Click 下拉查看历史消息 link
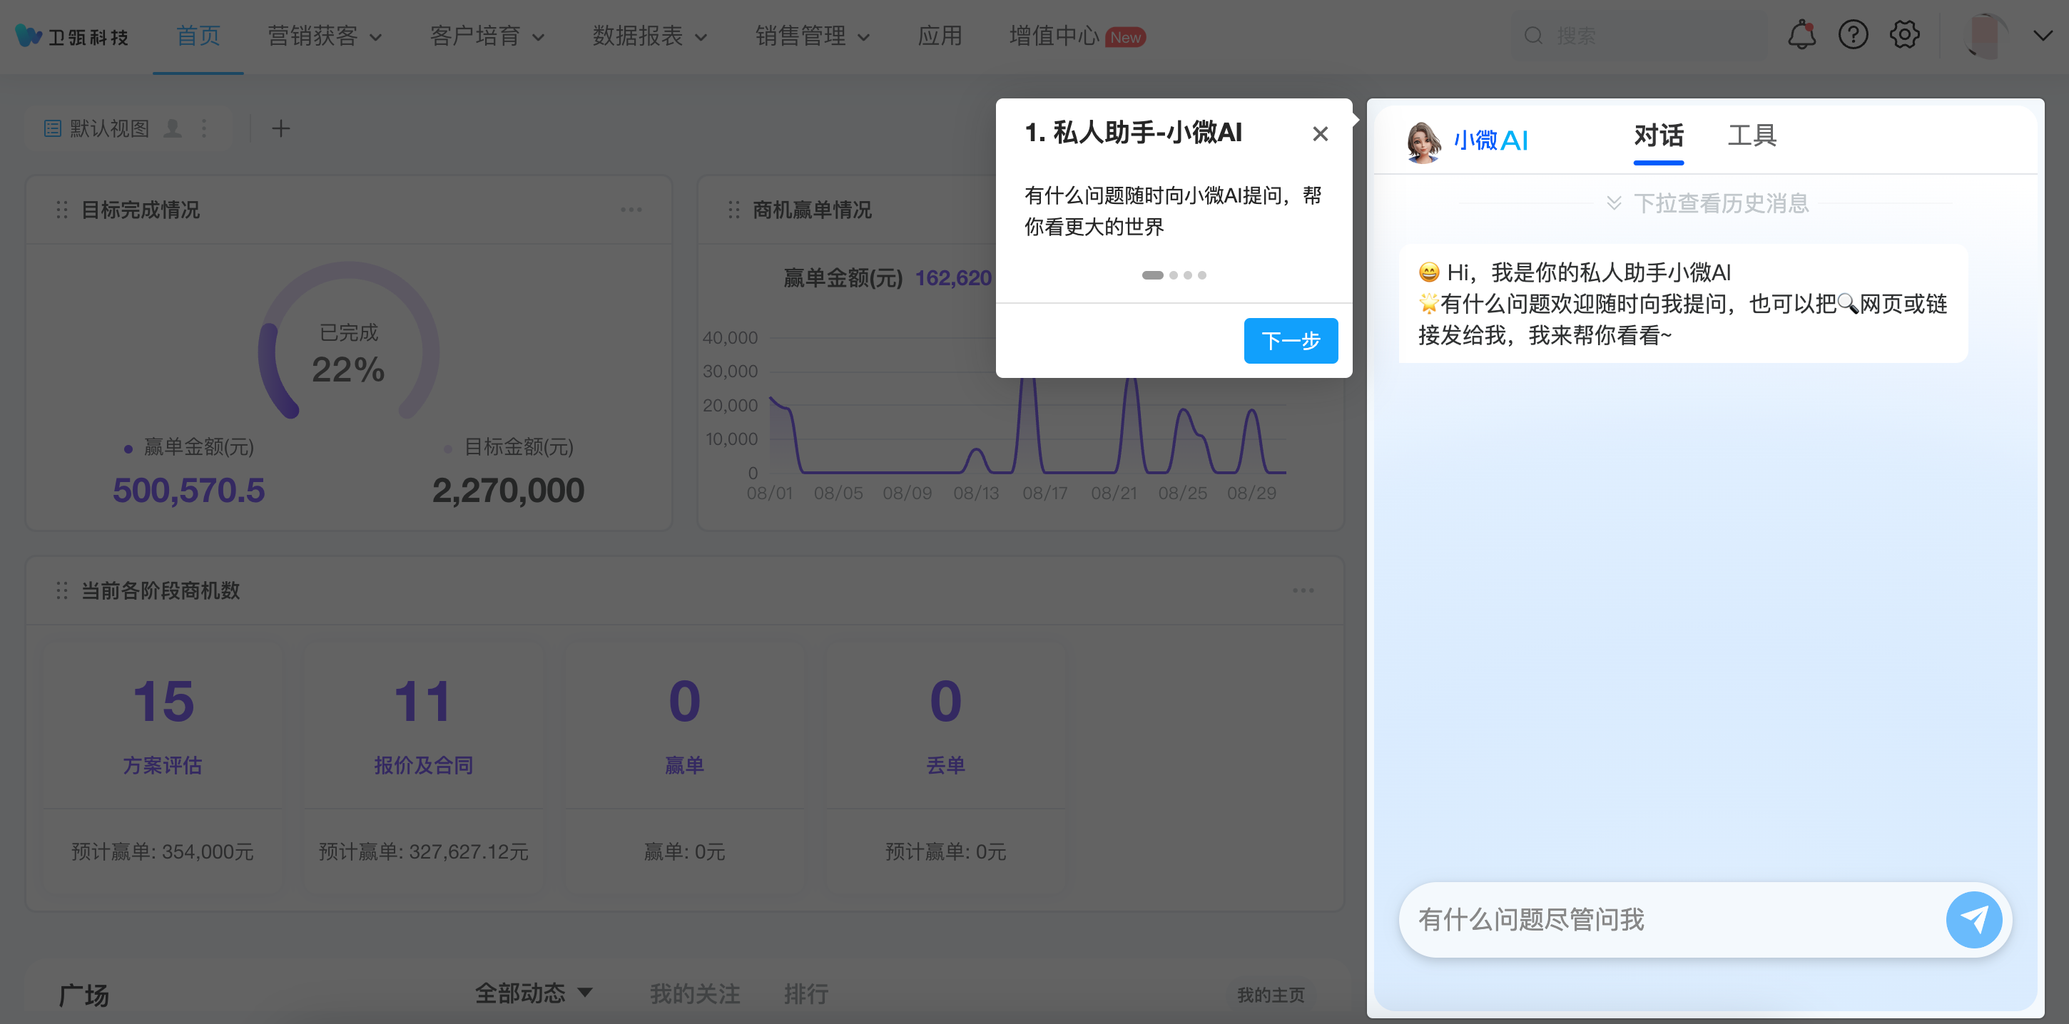 click(x=1722, y=203)
